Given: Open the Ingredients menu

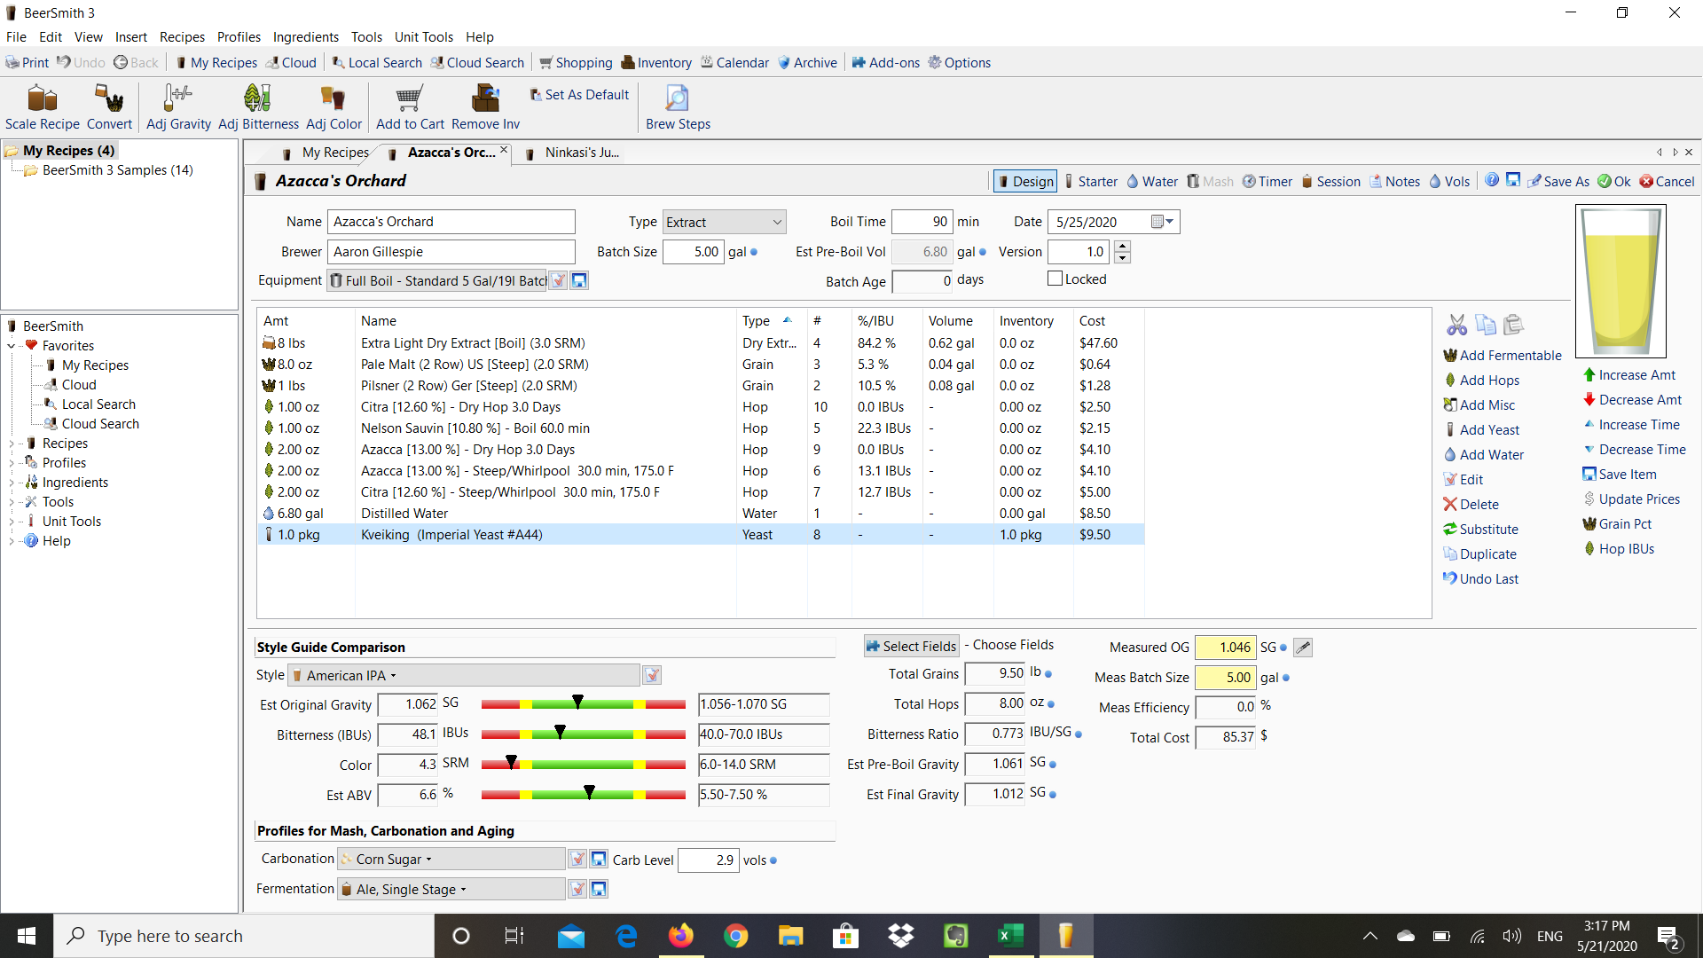Looking at the screenshot, I should (x=305, y=36).
